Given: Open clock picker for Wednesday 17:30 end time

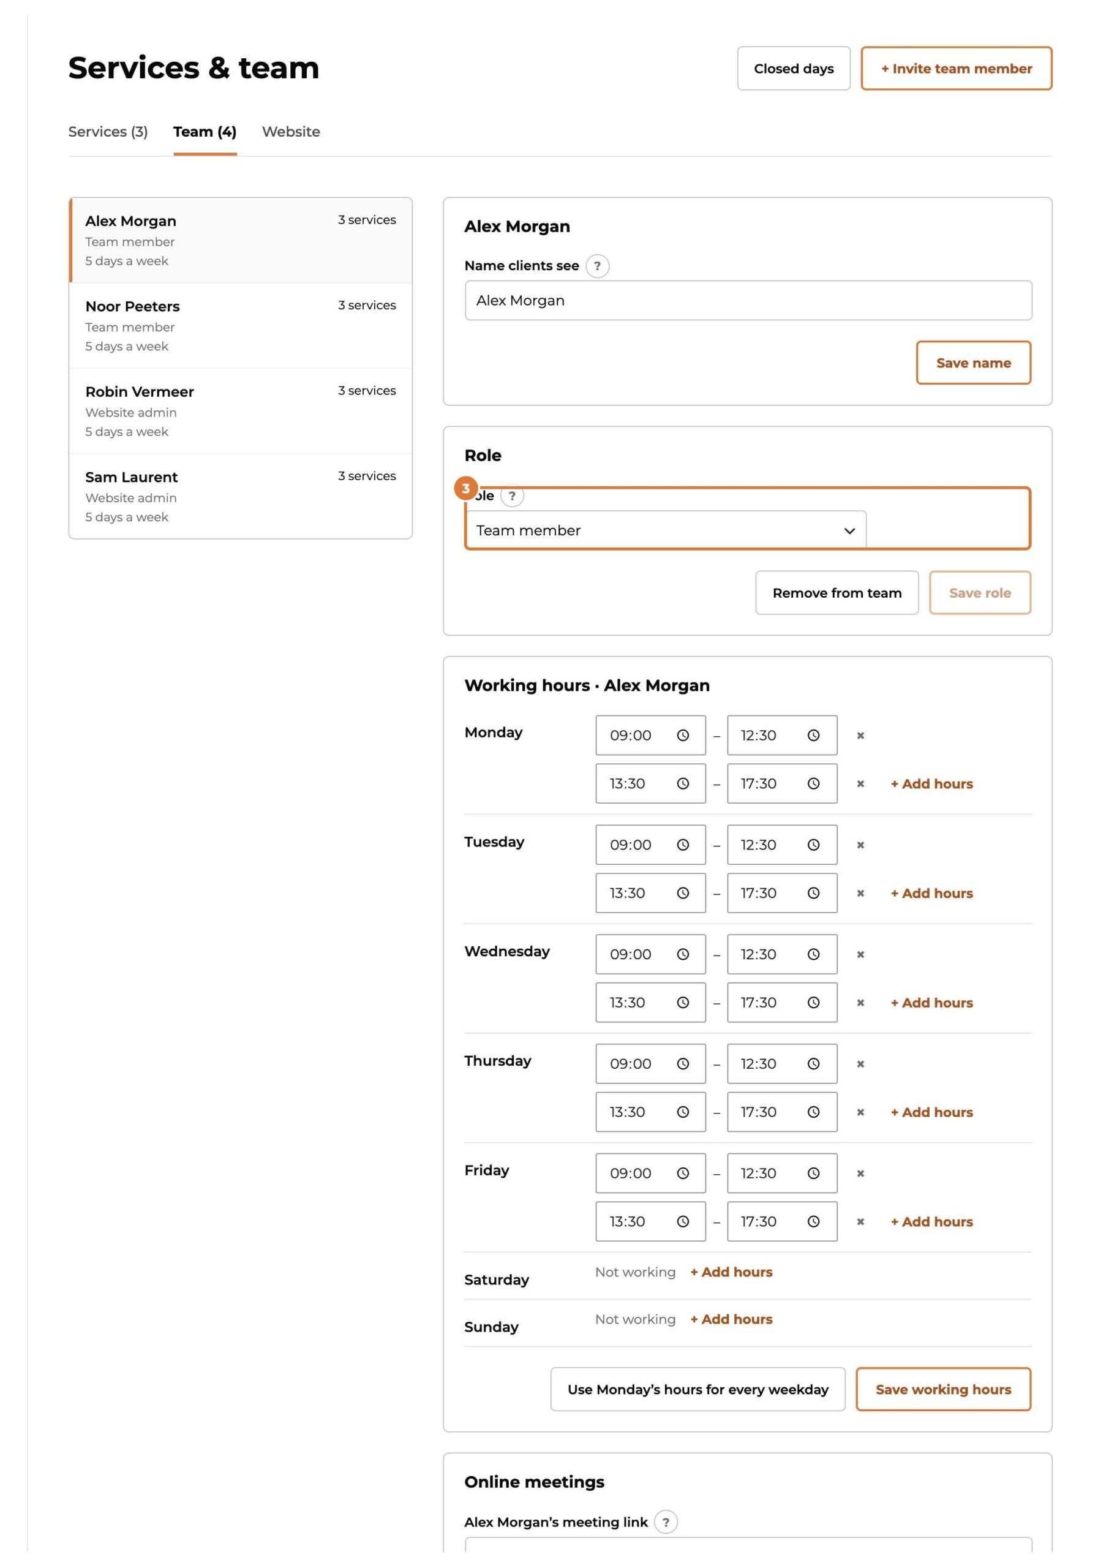Looking at the screenshot, I should (x=813, y=1003).
